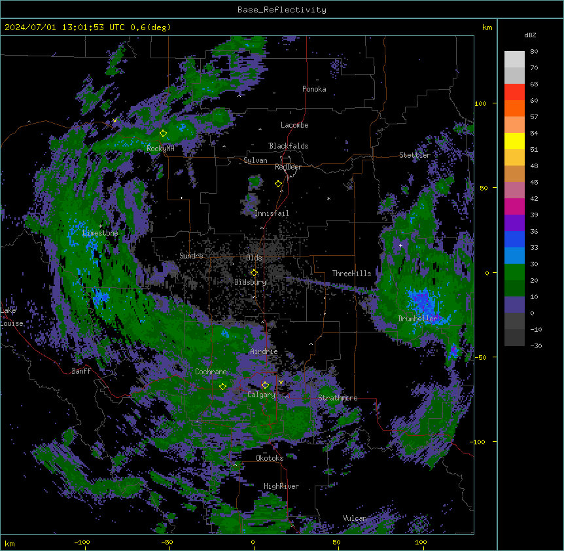
Task: Pick the red swatch in dBZ legend
Action: [x=514, y=92]
